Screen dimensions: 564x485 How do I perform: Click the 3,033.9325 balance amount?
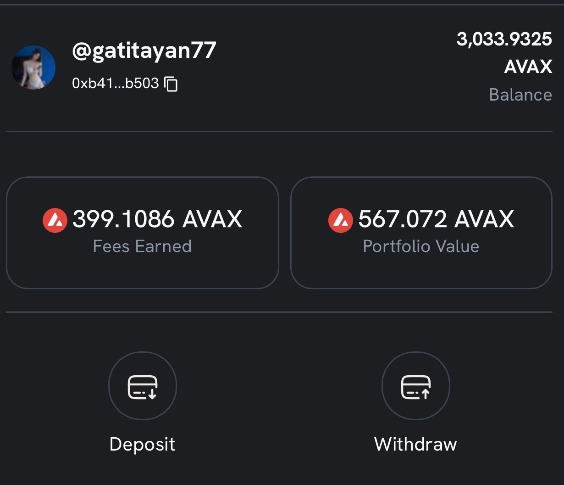[x=504, y=39]
